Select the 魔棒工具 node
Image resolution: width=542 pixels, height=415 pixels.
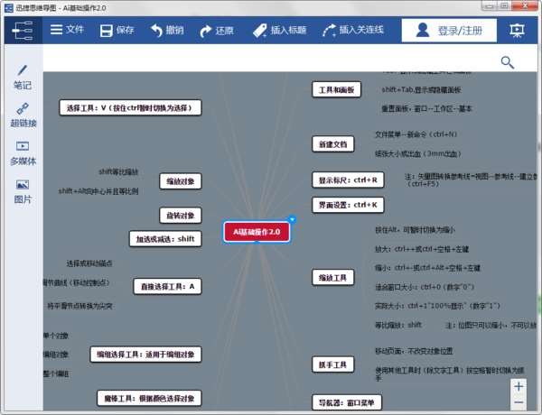pyautogui.click(x=149, y=399)
